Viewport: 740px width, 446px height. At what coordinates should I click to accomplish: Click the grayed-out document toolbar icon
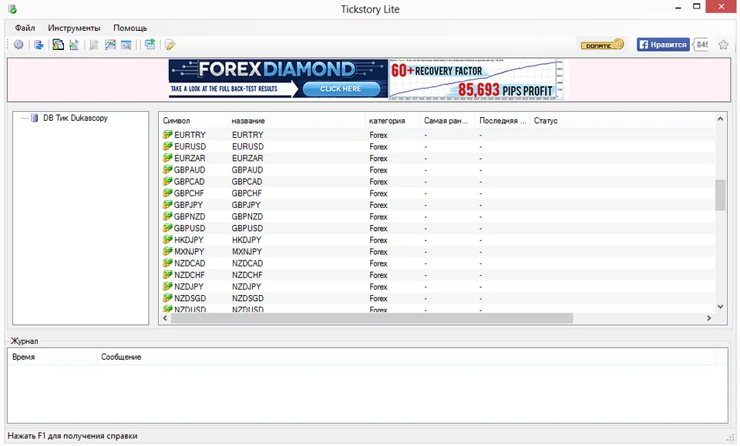(x=94, y=45)
